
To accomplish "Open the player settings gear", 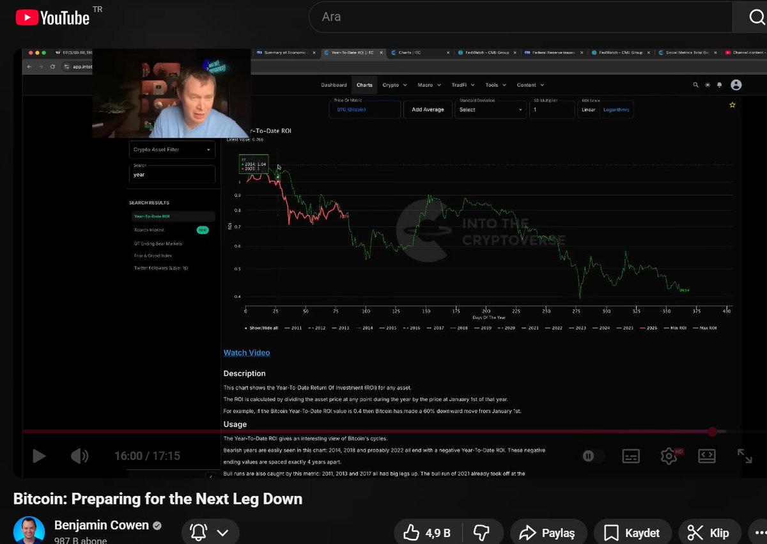I will coord(669,456).
